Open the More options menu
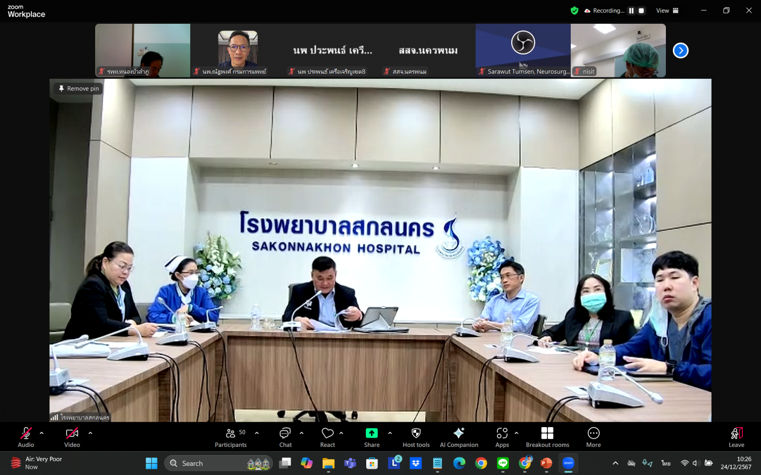The width and height of the screenshot is (761, 475). pos(594,437)
